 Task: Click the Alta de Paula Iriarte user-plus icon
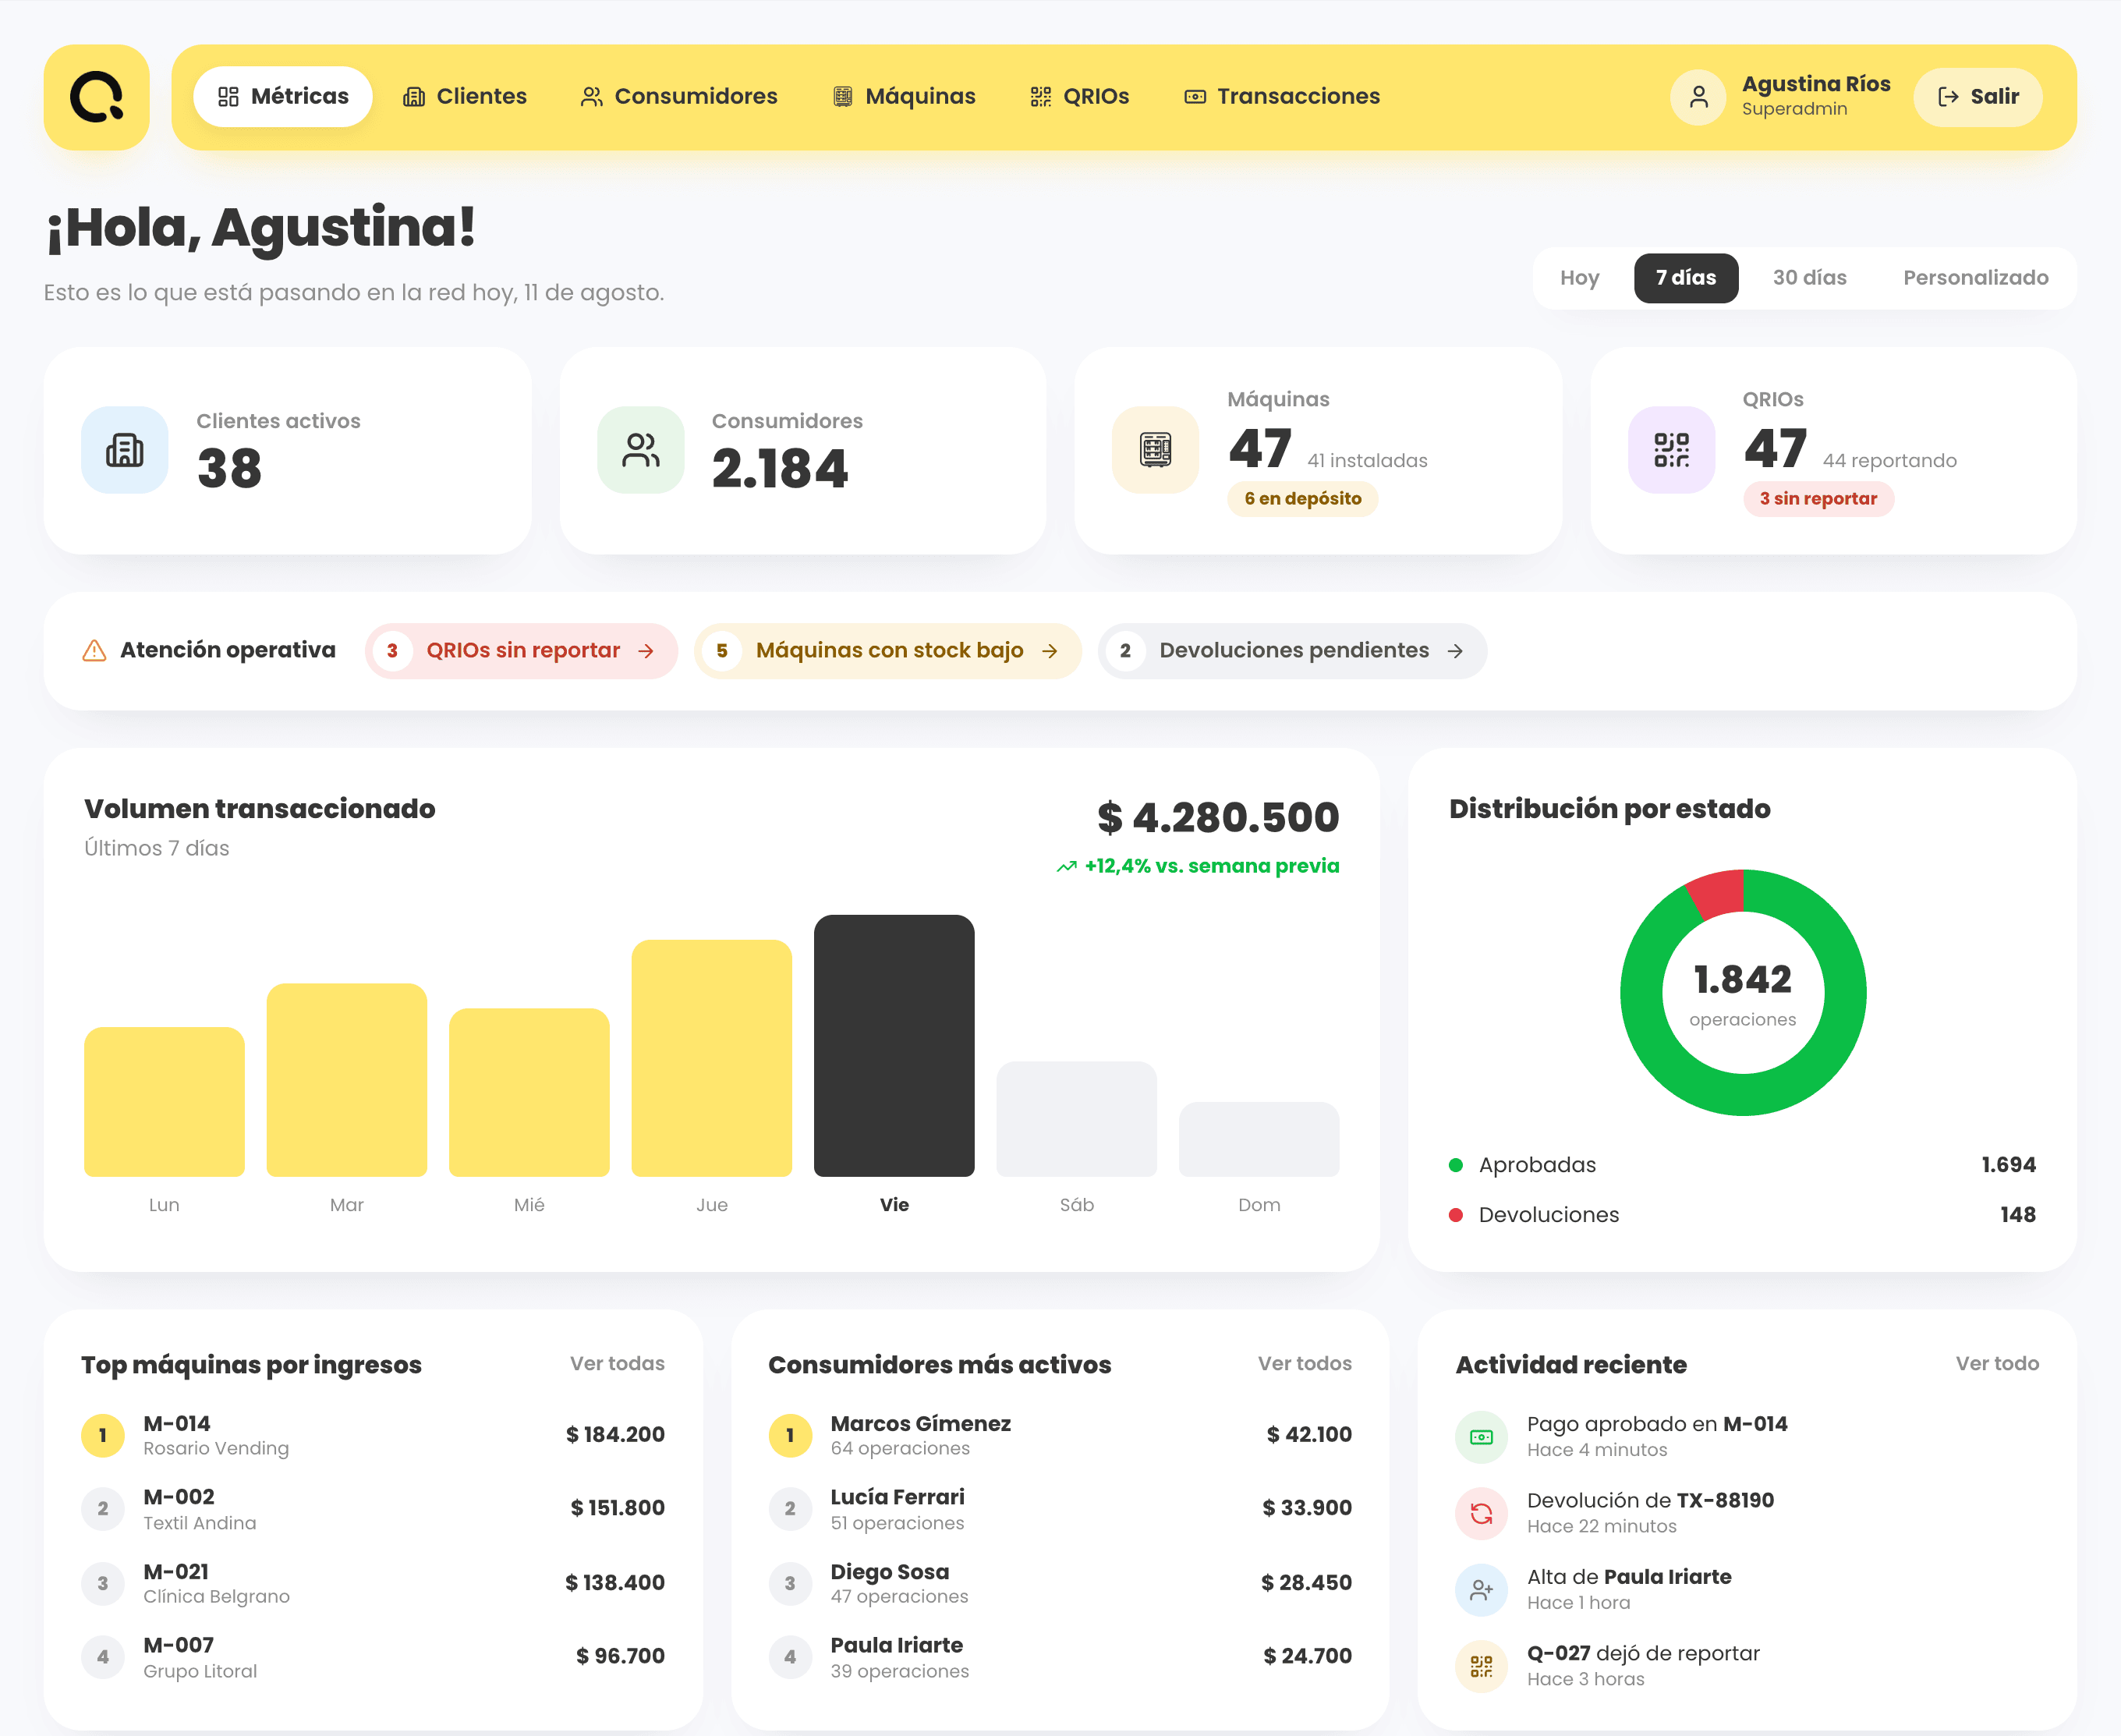(x=1481, y=1590)
